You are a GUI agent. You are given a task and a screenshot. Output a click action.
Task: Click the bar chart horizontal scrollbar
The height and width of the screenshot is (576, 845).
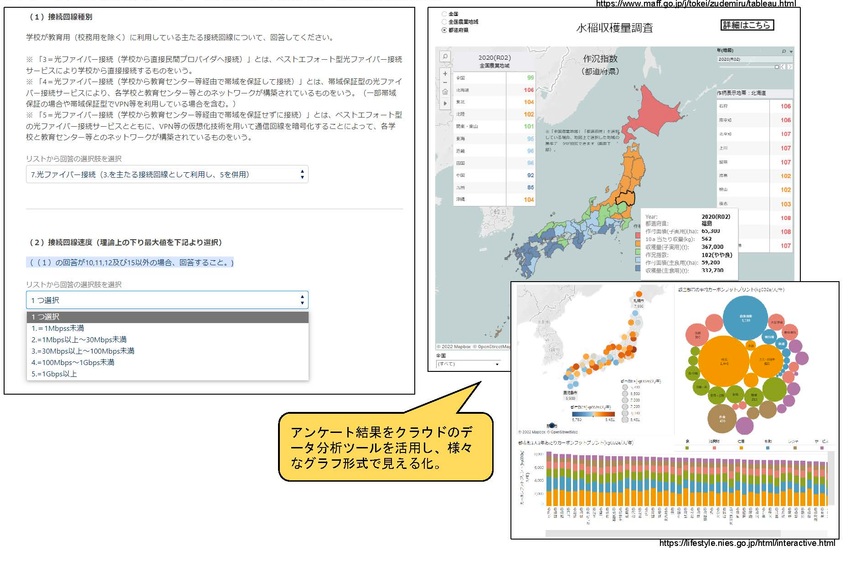tap(663, 533)
